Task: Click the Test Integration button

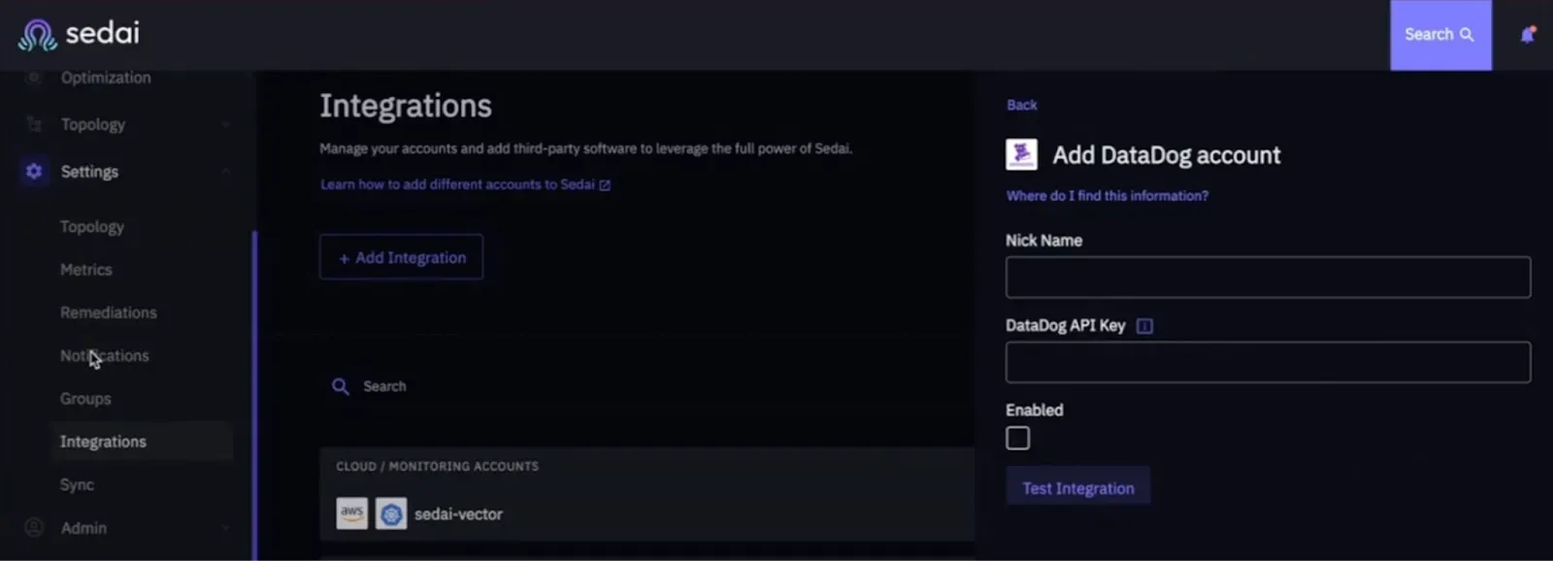Action: click(x=1077, y=487)
